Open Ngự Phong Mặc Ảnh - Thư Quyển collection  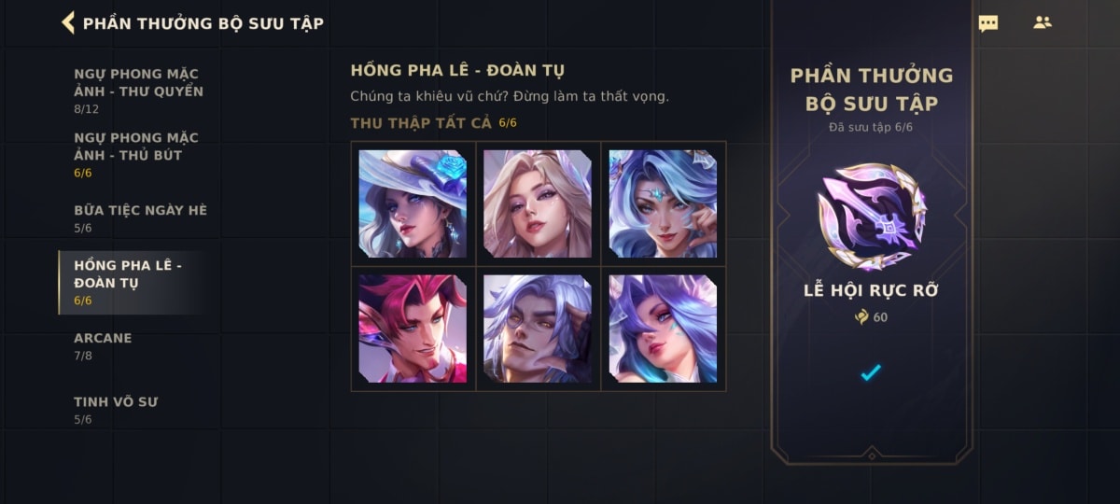(138, 91)
